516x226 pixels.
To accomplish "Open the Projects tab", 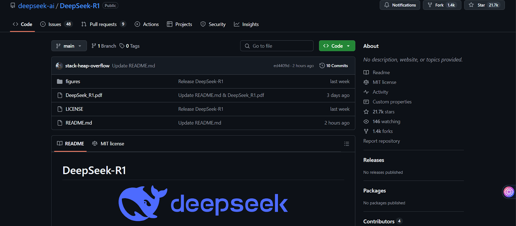I will (x=179, y=24).
